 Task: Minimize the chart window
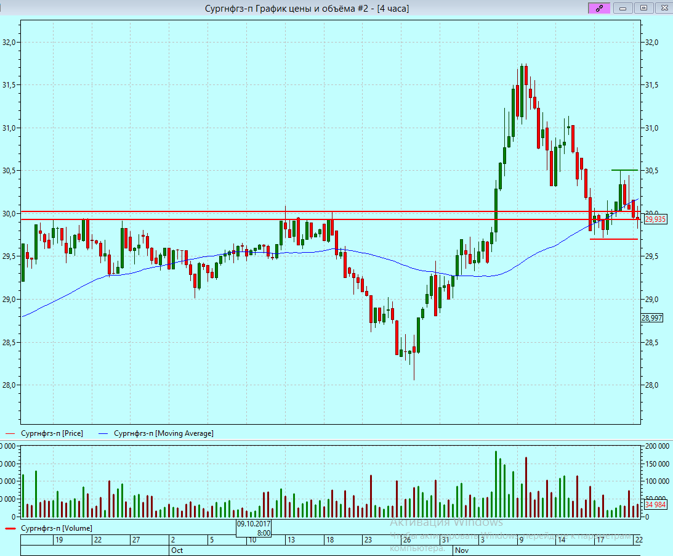(x=623, y=8)
